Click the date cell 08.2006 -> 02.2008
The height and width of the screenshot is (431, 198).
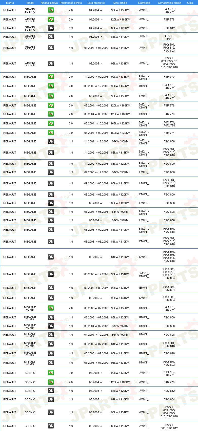tap(96, 133)
